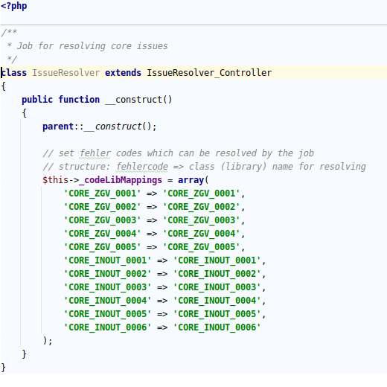Viewport: 387px width, 387px height.
Task: Click the opening <?php tag
Action: pos(14,6)
